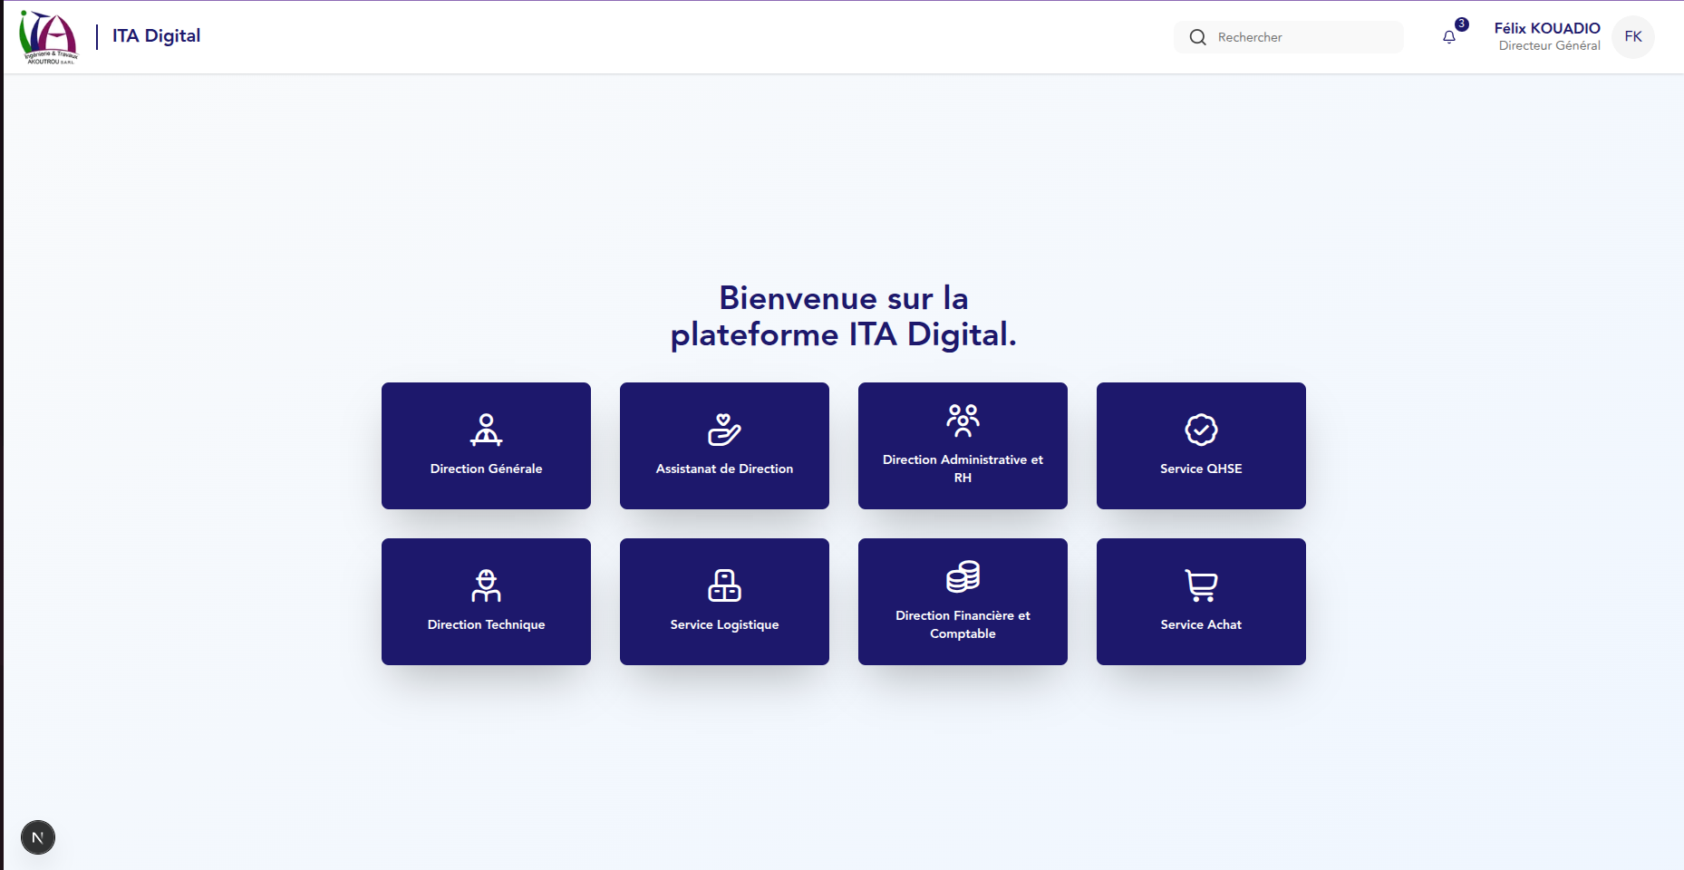Click the checkmark badge icon for Service QHSE
The height and width of the screenshot is (870, 1684).
tap(1201, 430)
